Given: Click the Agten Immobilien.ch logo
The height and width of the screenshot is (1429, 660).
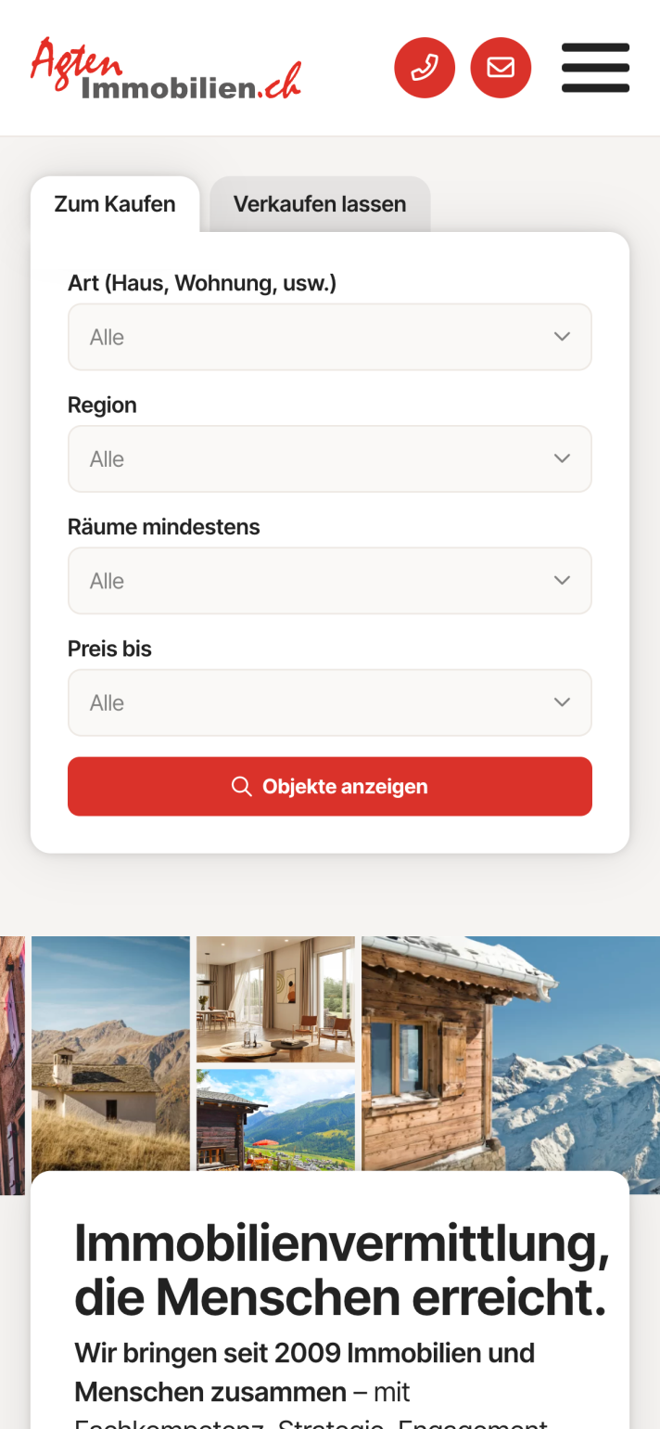Looking at the screenshot, I should click(x=166, y=69).
